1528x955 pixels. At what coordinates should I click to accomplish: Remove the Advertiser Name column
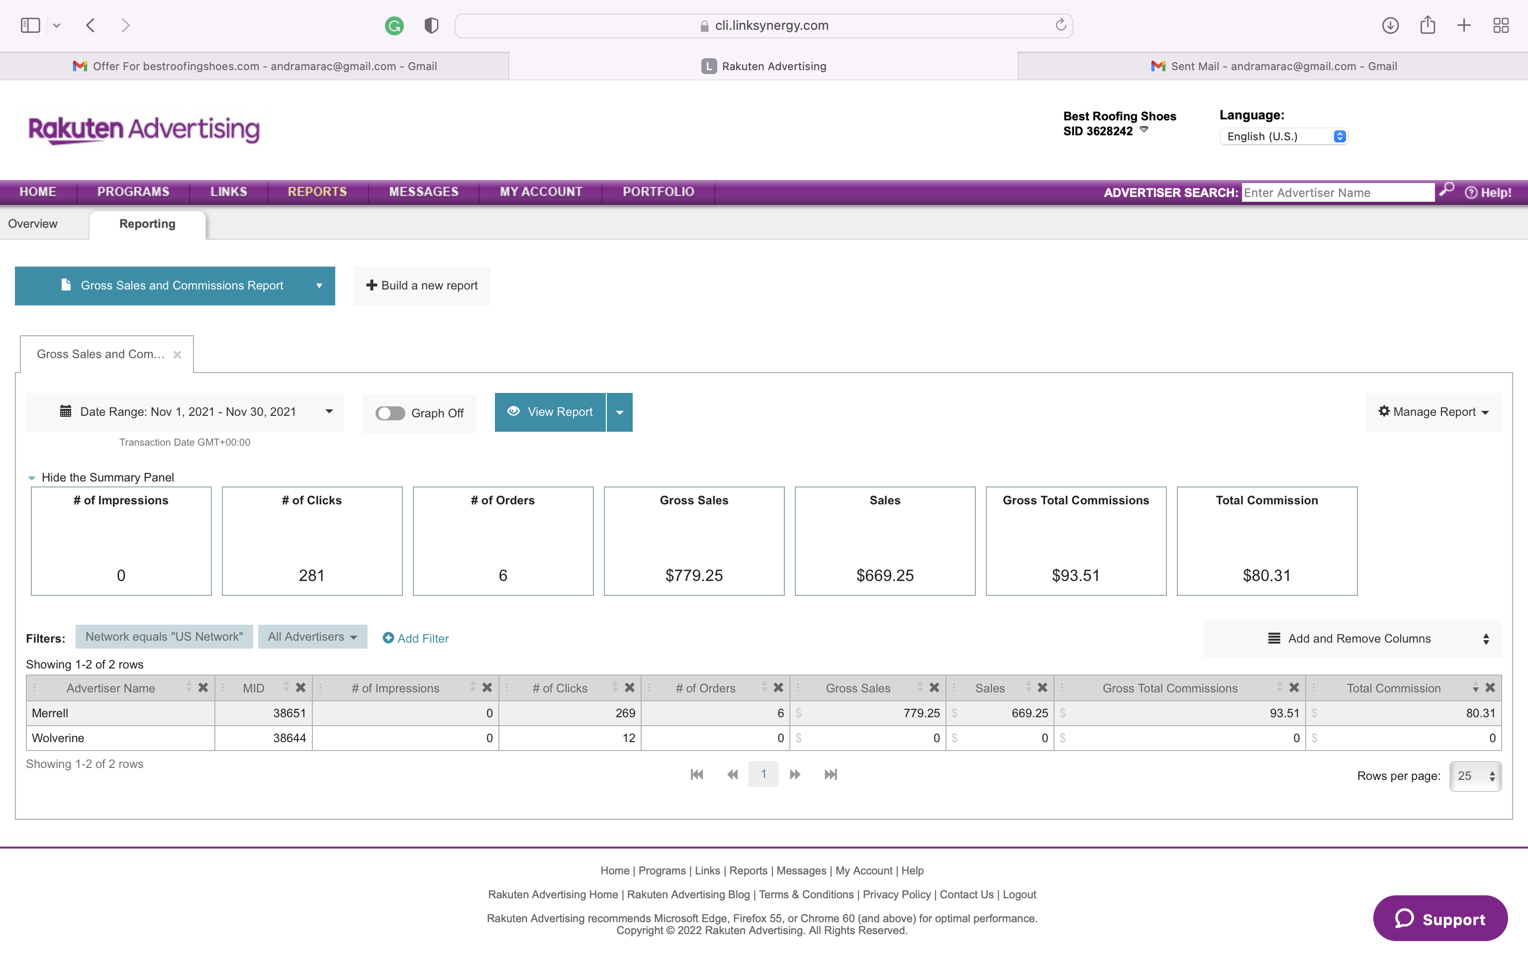(x=202, y=687)
